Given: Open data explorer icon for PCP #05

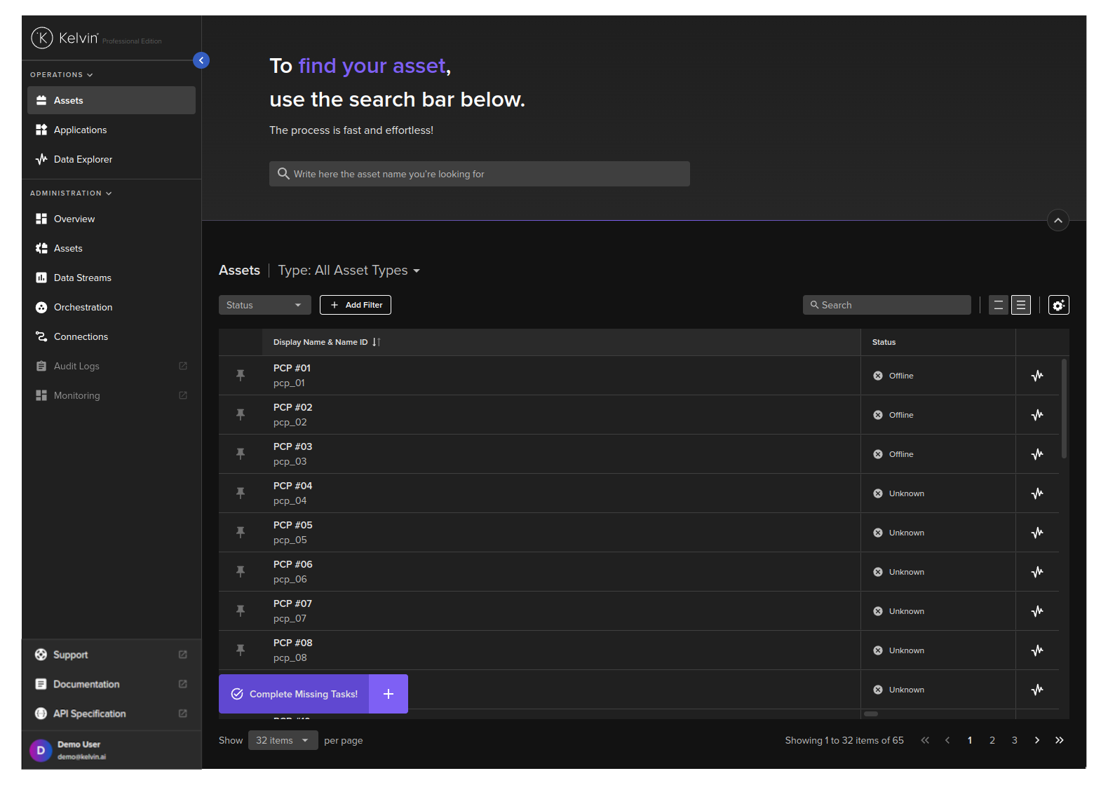Looking at the screenshot, I should pos(1037,533).
